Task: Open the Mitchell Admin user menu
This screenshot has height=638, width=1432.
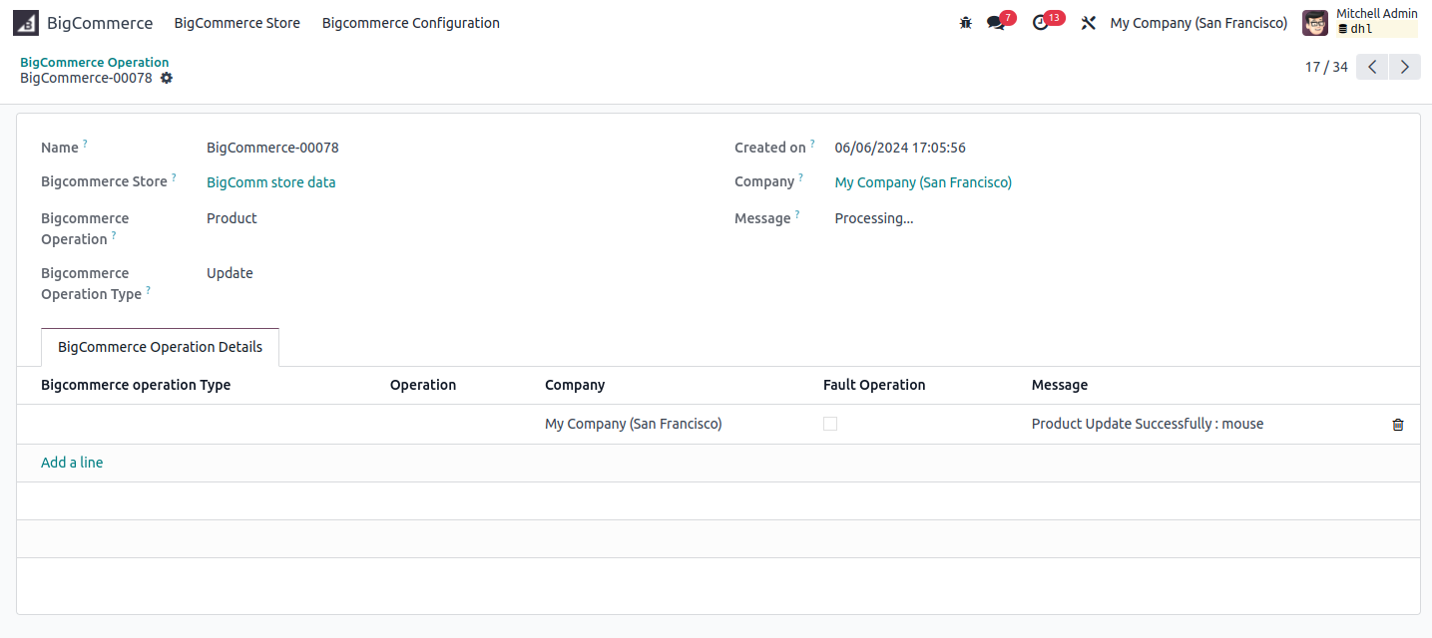Action: pos(1360,23)
